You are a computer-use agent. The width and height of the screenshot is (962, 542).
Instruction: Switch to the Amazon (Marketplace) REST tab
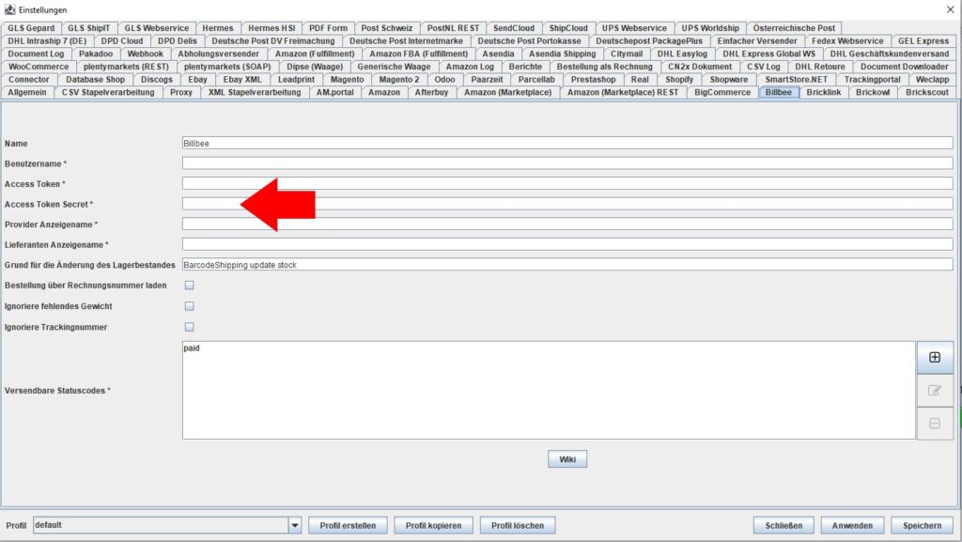[623, 93]
